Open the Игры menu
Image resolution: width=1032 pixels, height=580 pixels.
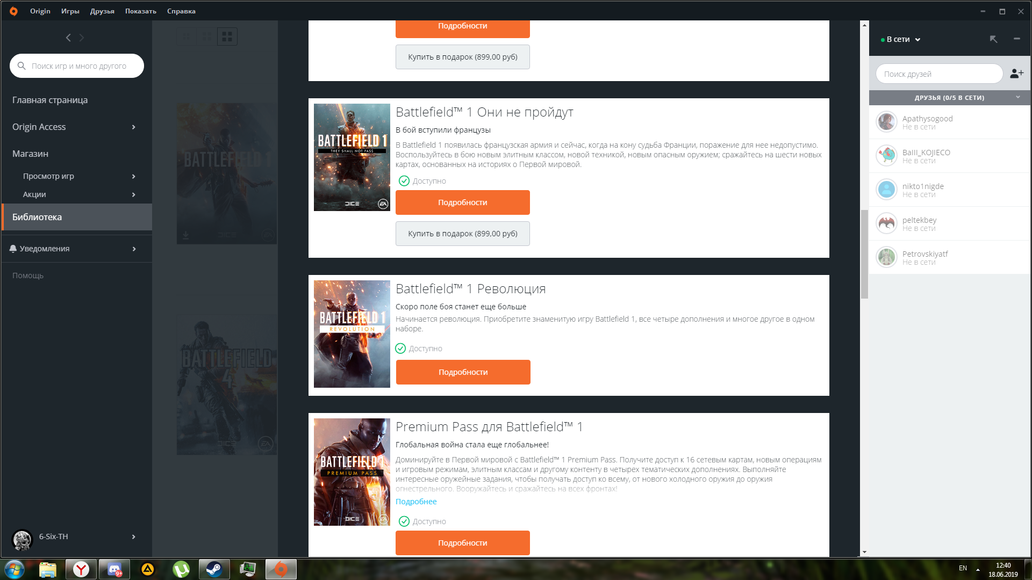coord(70,11)
